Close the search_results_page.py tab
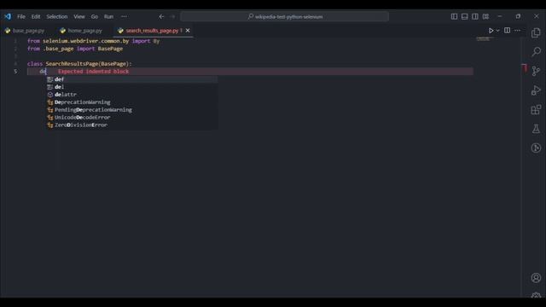 point(188,31)
